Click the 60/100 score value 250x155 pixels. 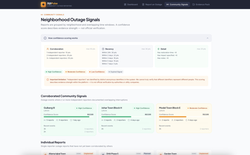click(x=148, y=114)
